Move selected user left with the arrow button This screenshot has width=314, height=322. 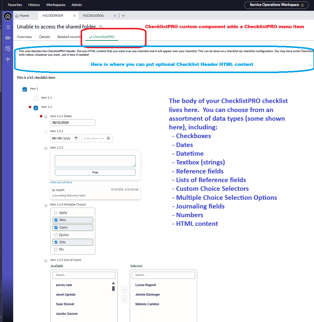click(x=125, y=299)
